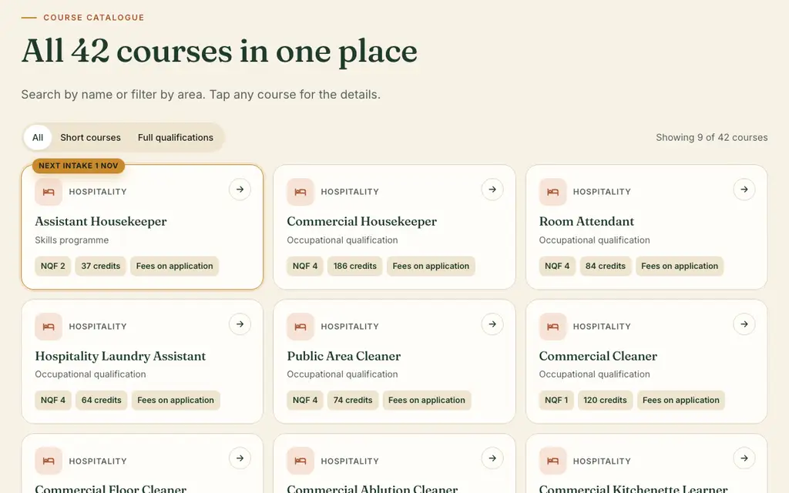Click bed icon on Commercial Kitchenette Learner card
This screenshot has height=493, width=789.
coord(552,461)
